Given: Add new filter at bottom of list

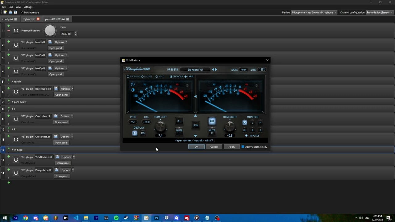Looking at the screenshot, I should click(x=9, y=183).
